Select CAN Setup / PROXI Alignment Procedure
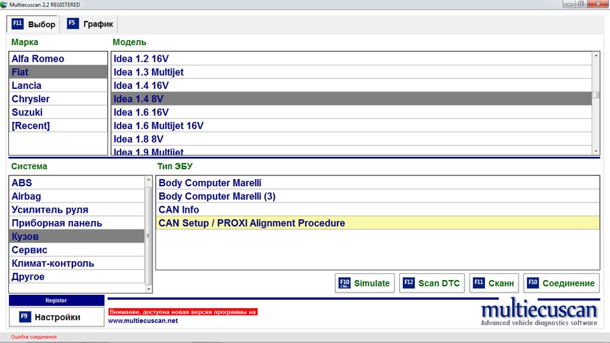The width and height of the screenshot is (610, 343). (377, 223)
